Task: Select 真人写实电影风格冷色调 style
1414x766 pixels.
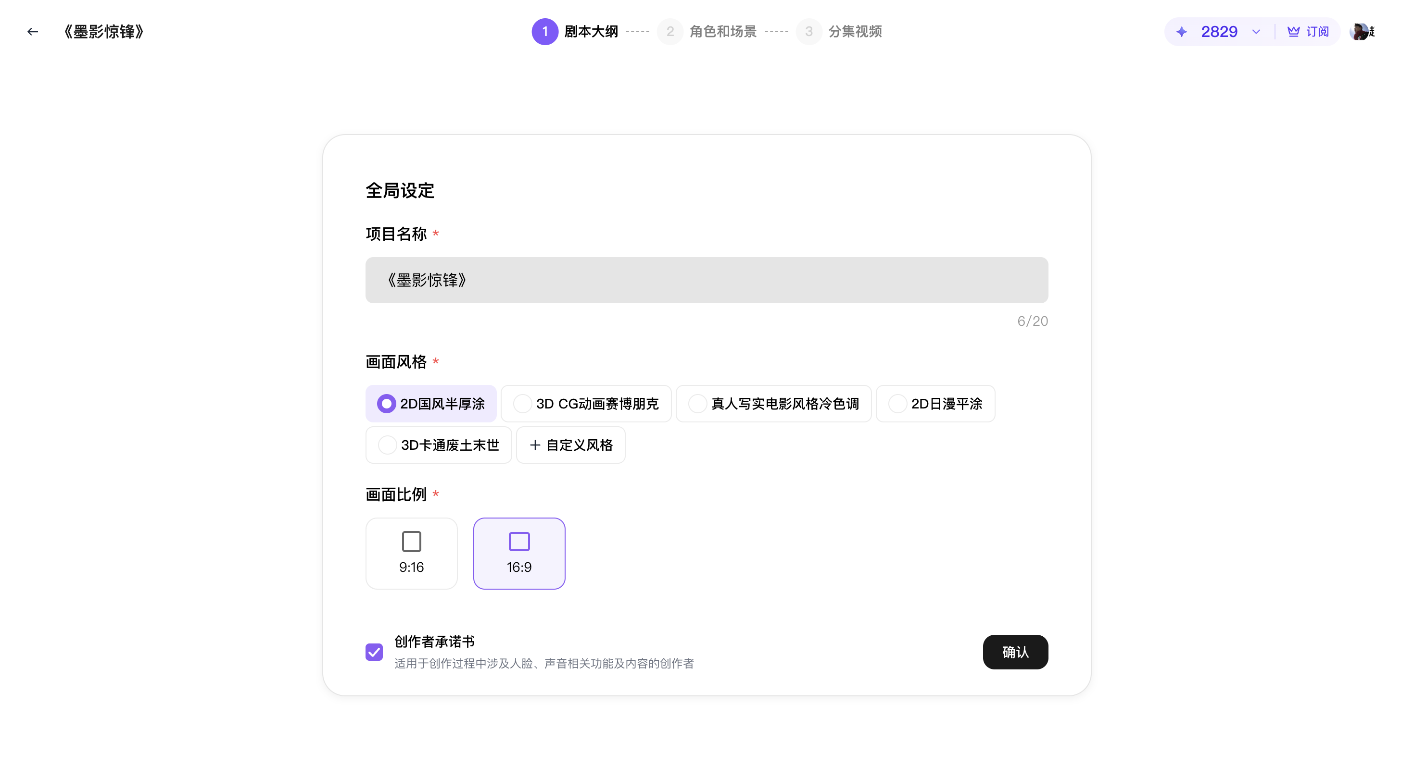Action: (x=774, y=403)
